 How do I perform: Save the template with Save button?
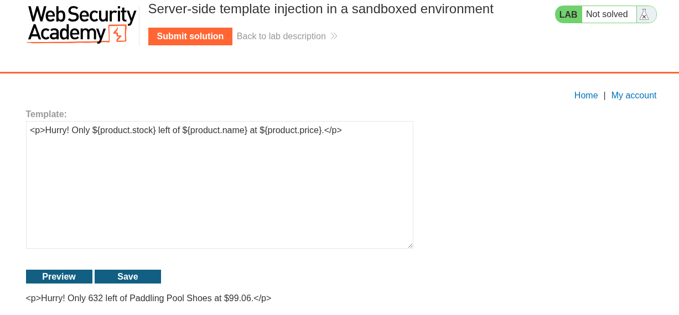(128, 277)
